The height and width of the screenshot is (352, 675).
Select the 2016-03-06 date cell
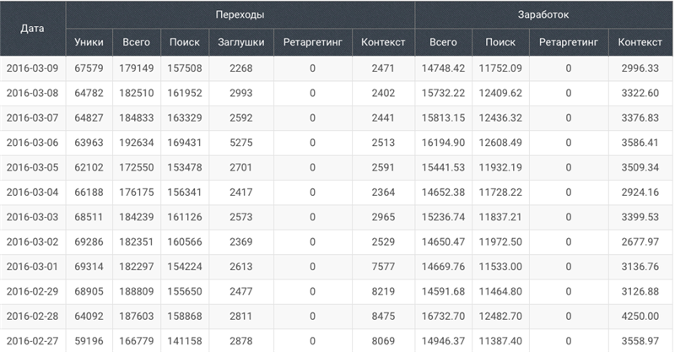[x=33, y=143]
